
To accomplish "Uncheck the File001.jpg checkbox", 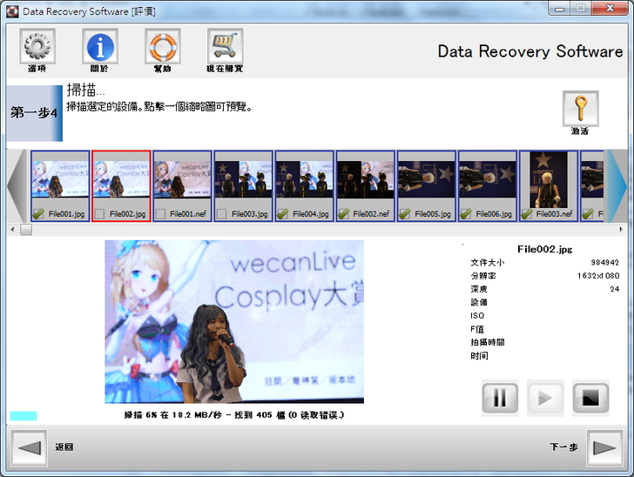I will pos(38,214).
